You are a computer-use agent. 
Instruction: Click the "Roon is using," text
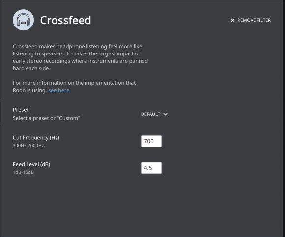(29, 90)
